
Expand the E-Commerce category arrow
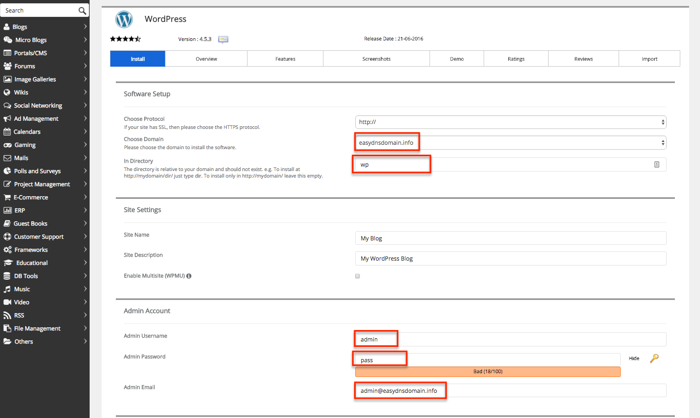86,197
